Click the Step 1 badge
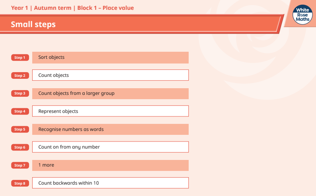This screenshot has height=196, width=316. click(20, 58)
